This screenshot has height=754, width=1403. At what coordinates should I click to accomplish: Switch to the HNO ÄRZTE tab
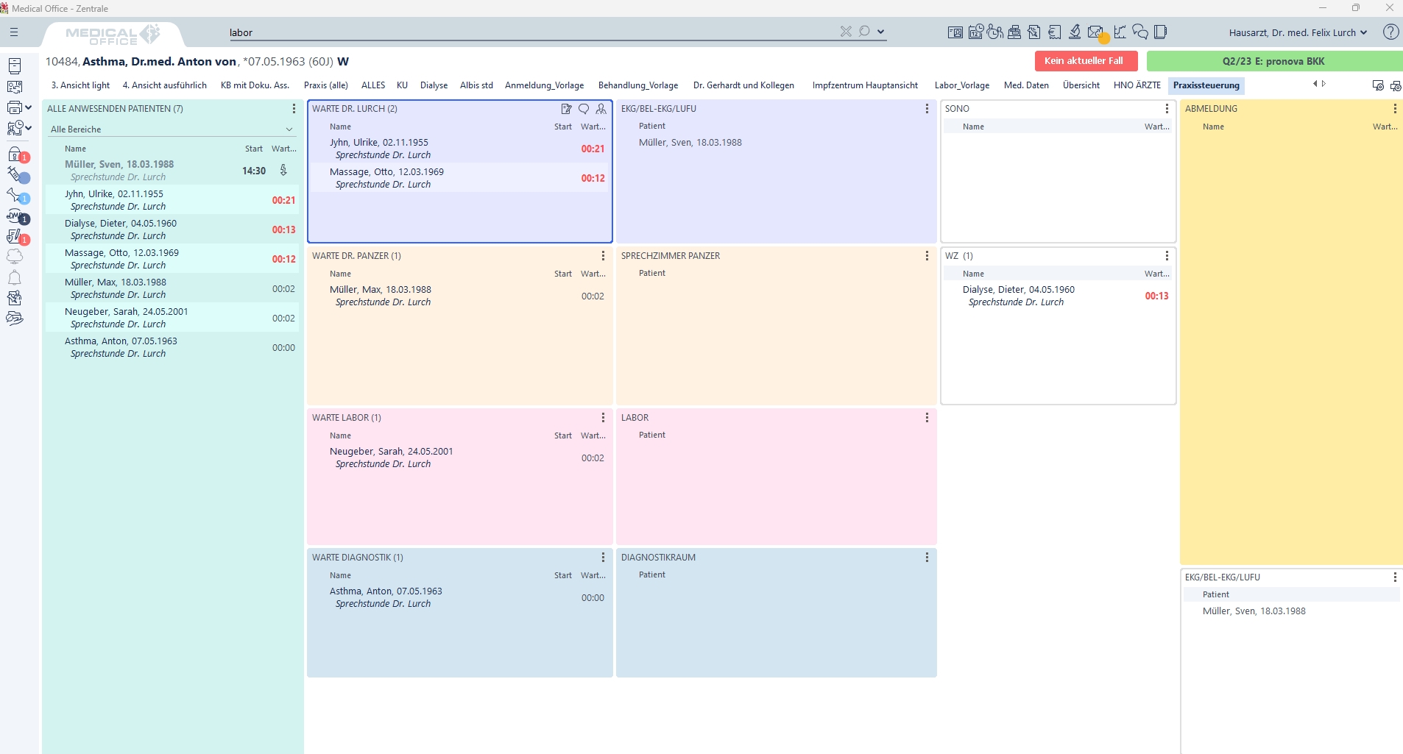pyautogui.click(x=1137, y=85)
